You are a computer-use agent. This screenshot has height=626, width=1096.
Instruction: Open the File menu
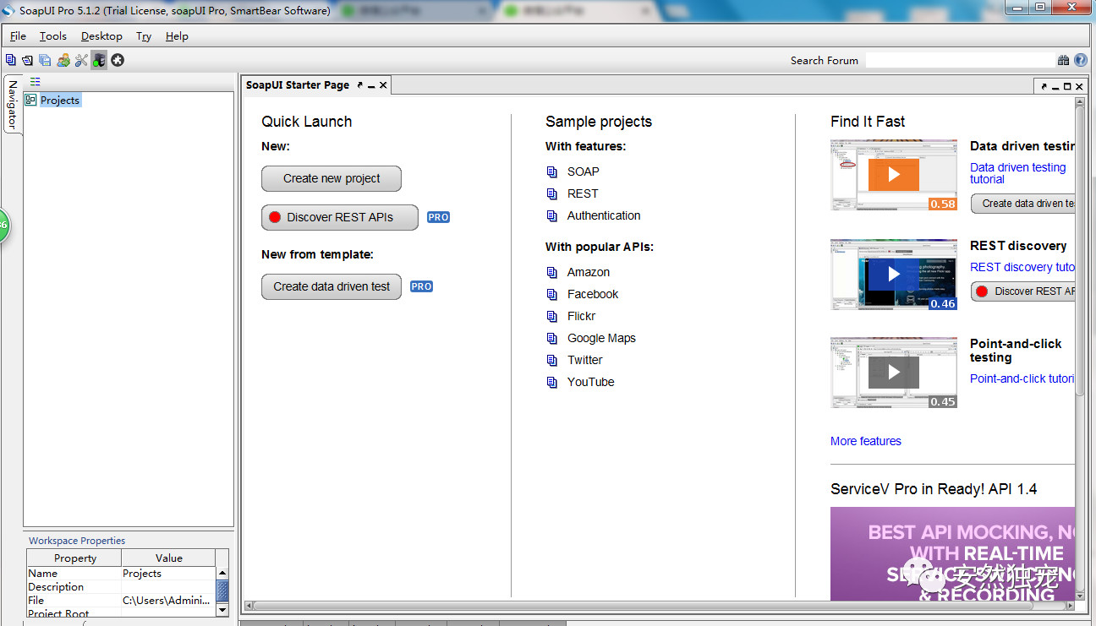click(18, 36)
